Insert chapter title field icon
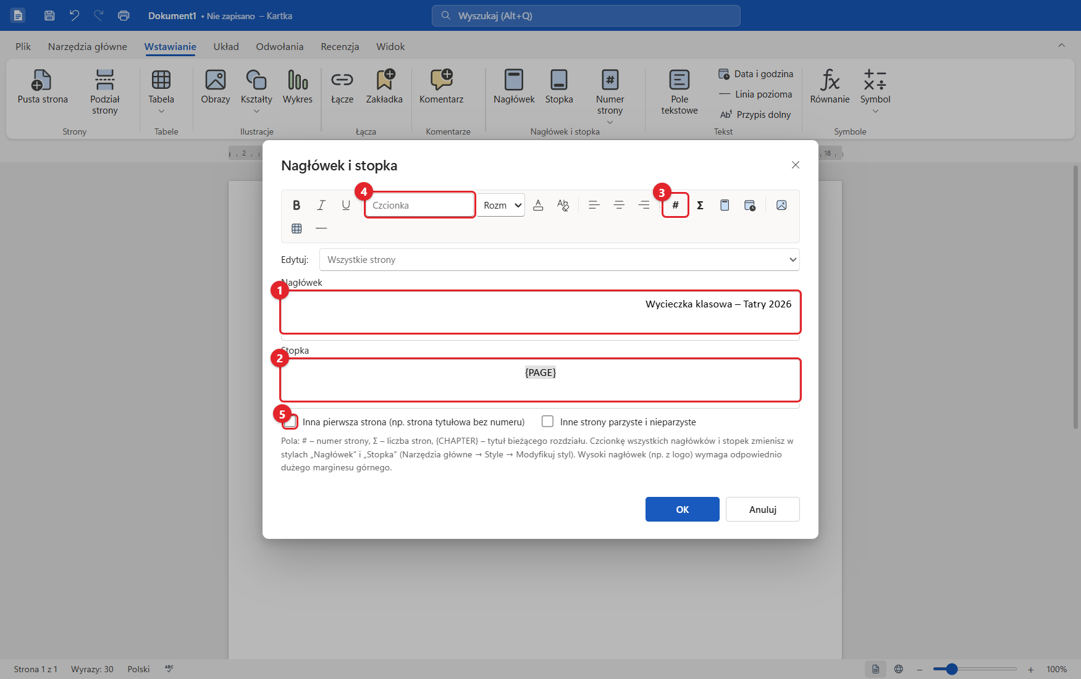1081x679 pixels. [x=725, y=206]
